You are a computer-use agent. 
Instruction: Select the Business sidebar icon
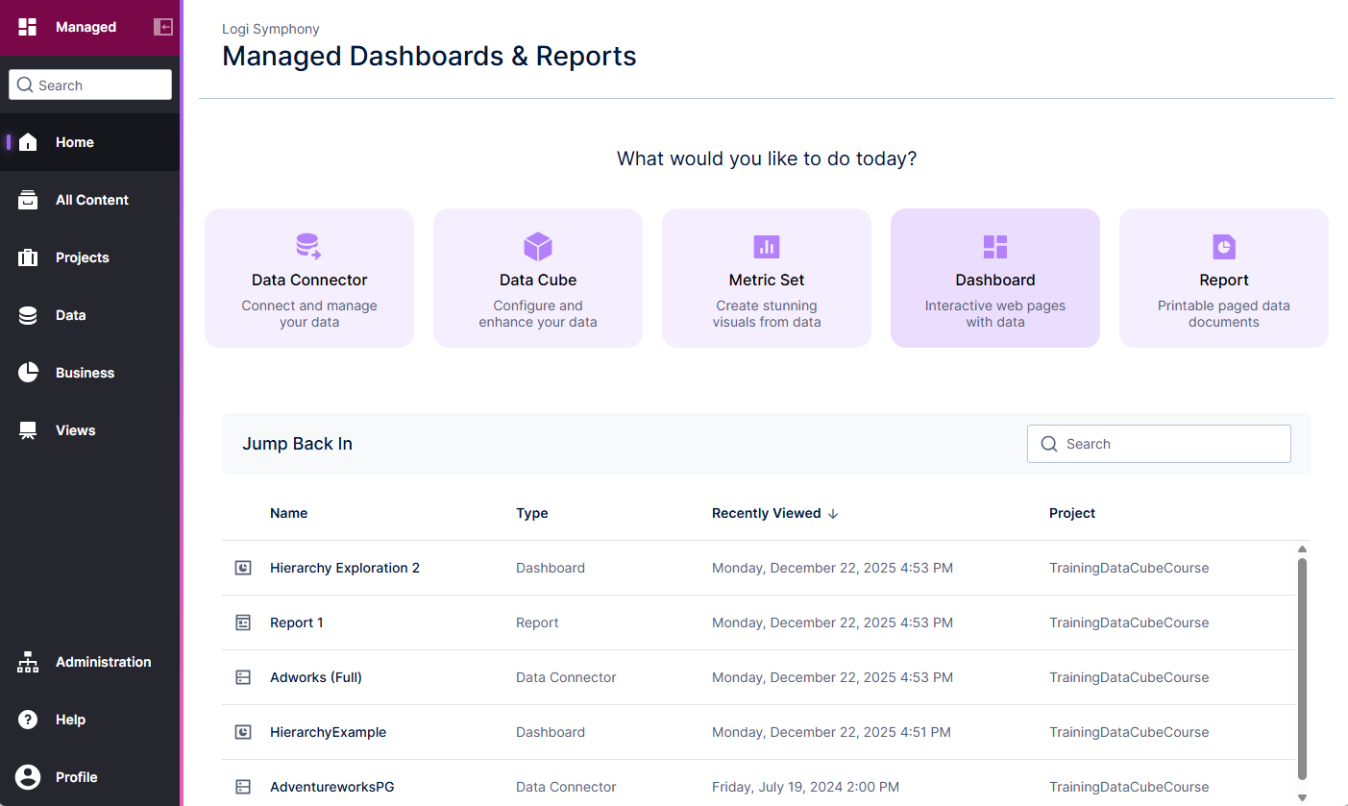point(27,372)
